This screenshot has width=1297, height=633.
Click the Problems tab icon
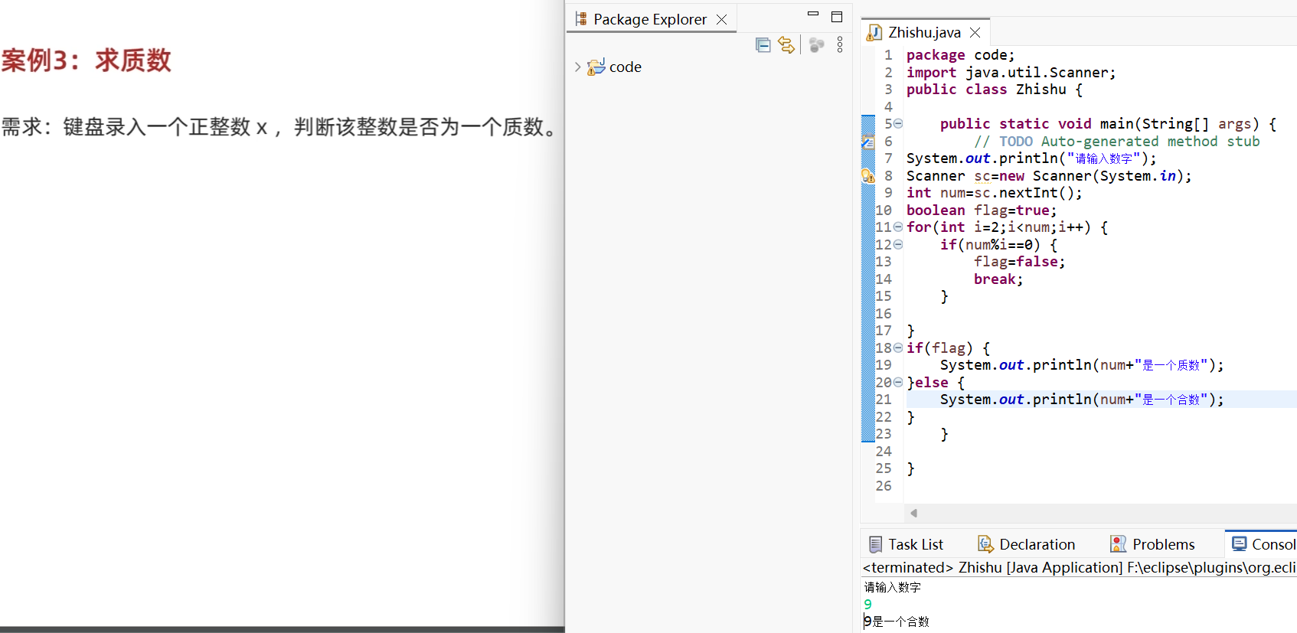coord(1119,544)
